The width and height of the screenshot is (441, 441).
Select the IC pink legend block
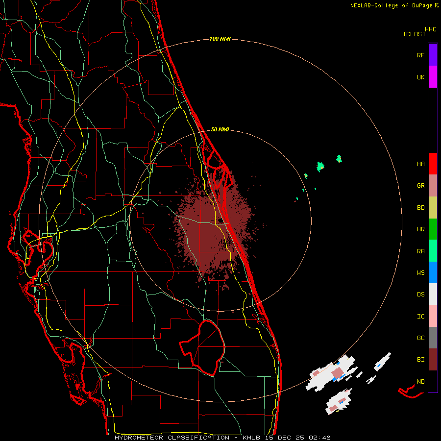coord(433,316)
